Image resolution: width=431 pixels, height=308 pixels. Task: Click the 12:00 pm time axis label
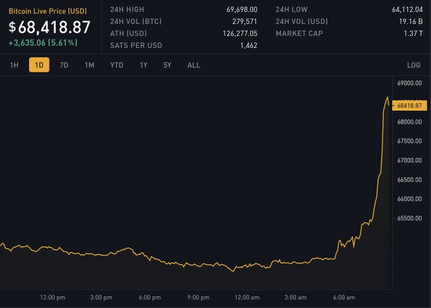tap(53, 297)
